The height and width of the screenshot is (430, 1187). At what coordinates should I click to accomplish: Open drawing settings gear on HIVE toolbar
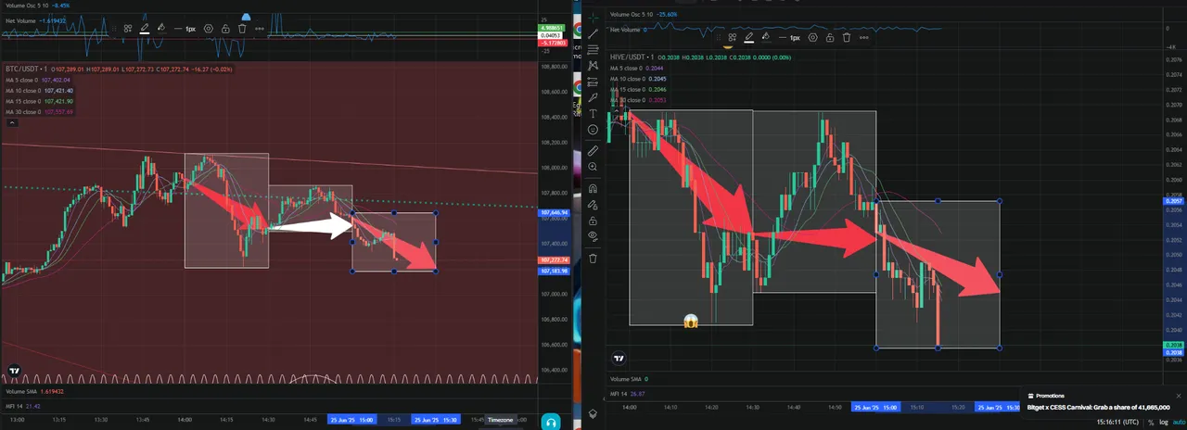tap(813, 37)
